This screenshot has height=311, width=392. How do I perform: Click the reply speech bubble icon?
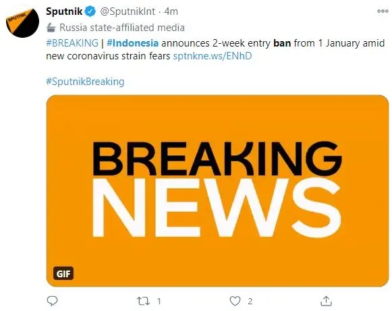click(52, 301)
